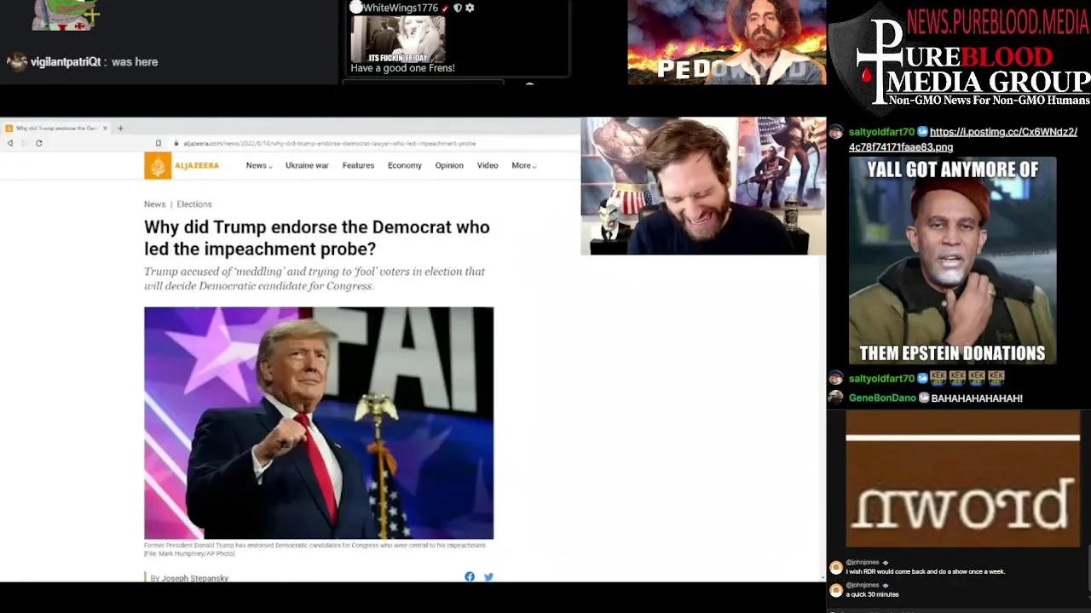1091x613 pixels.
Task: Click 'a quick 30 minutes' chat message
Action: click(872, 594)
